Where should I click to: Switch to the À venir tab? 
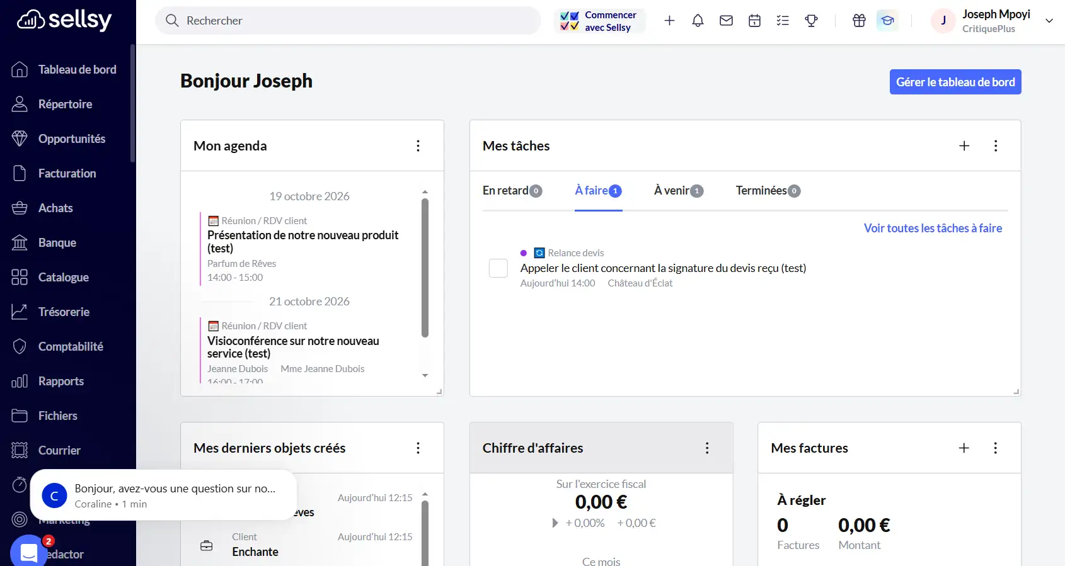pyautogui.click(x=679, y=191)
